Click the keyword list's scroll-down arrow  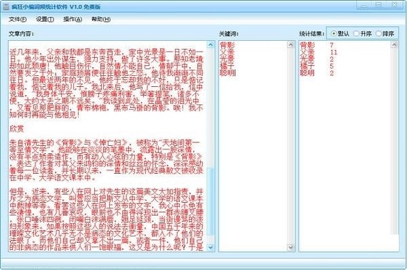[x=291, y=248]
